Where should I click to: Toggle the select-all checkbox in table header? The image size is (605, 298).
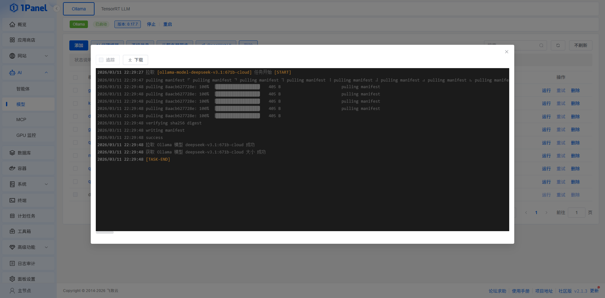75,78
